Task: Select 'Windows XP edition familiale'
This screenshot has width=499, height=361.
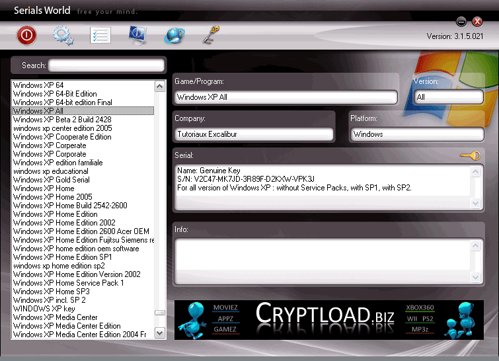Action: tap(83, 163)
